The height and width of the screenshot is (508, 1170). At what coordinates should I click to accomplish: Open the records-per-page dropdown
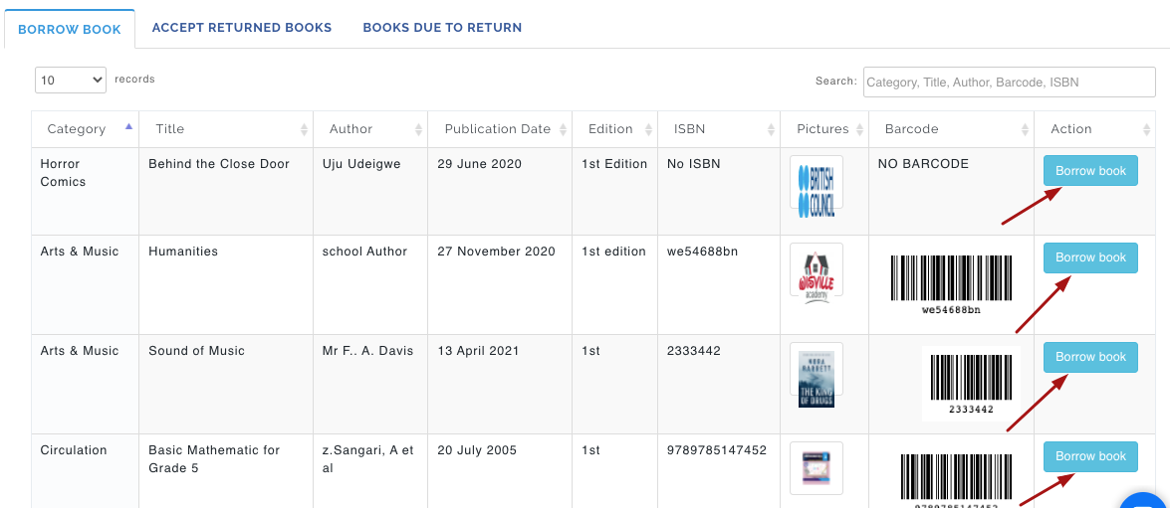coord(71,81)
